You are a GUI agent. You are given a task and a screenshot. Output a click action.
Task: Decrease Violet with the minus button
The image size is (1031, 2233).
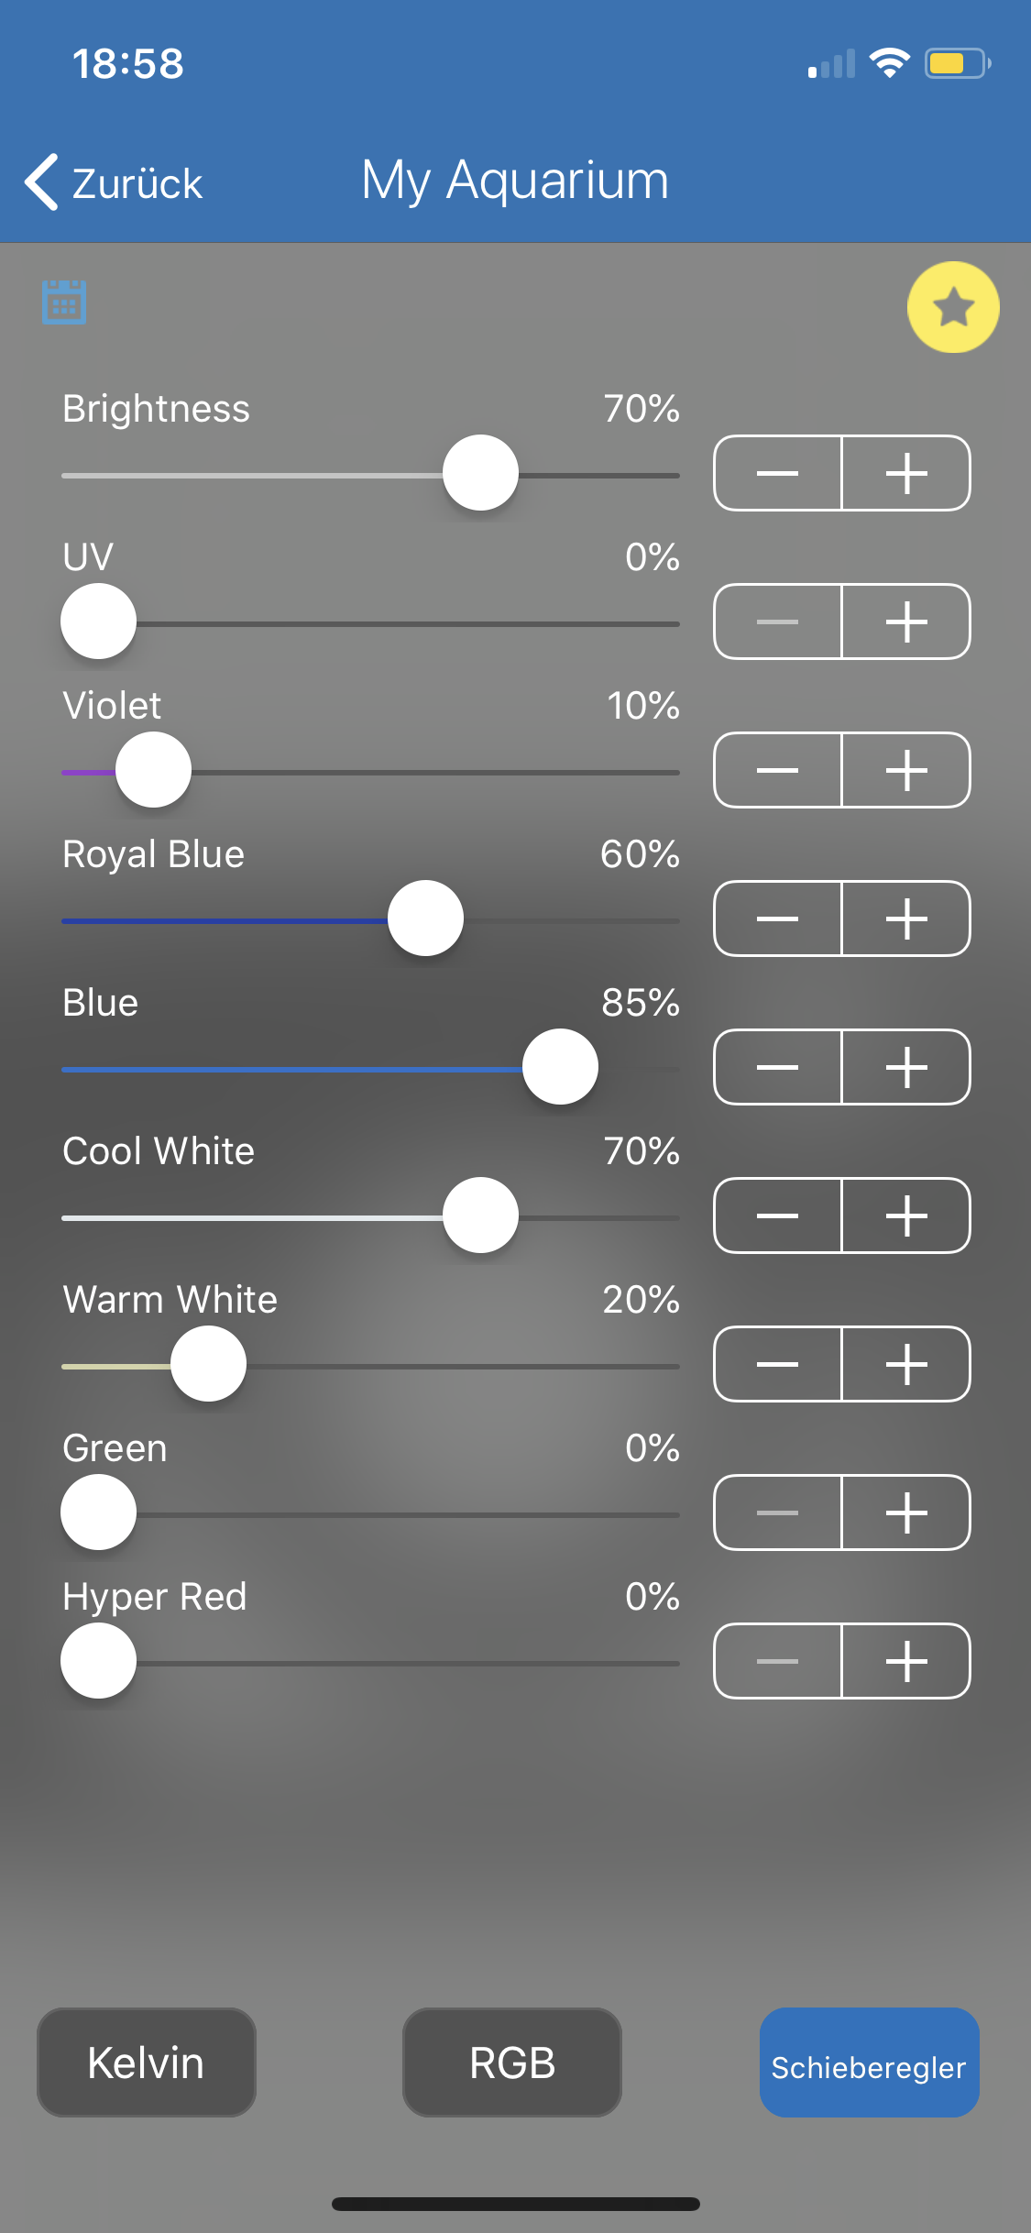[x=777, y=770]
